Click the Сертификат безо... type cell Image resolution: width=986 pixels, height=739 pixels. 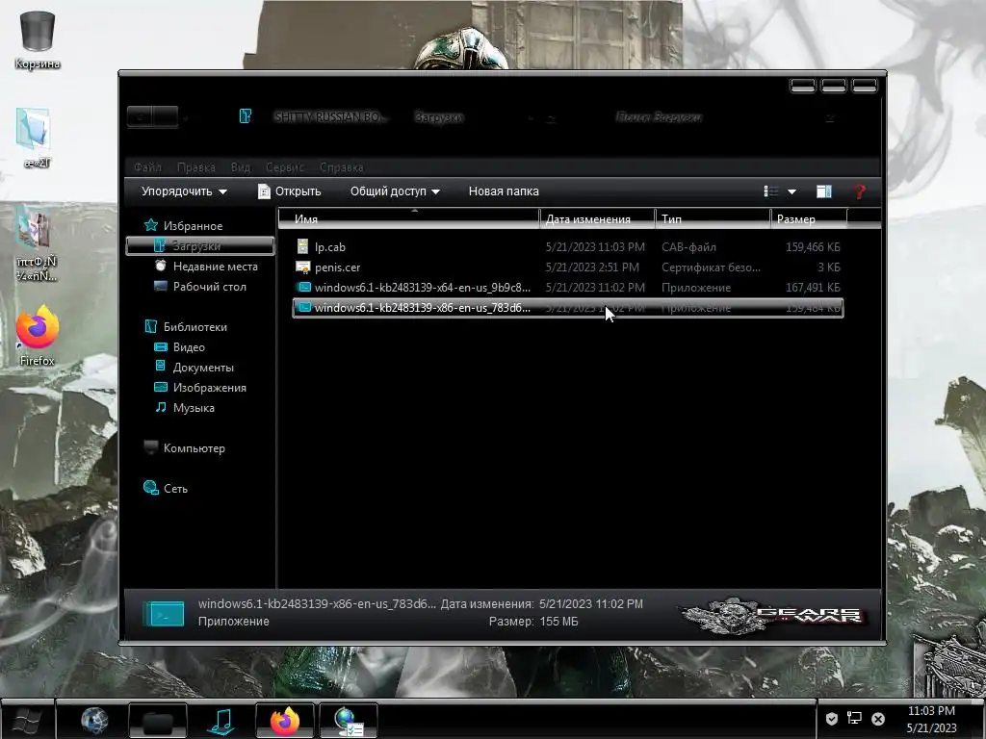point(711,268)
